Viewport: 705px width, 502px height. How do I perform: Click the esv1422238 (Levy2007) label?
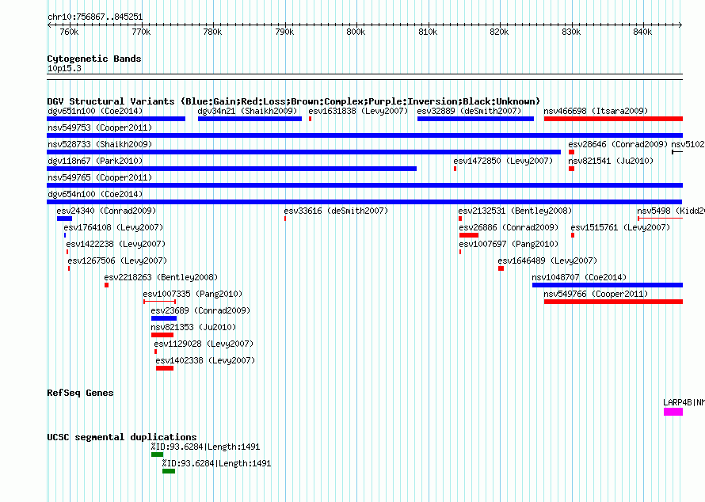click(116, 244)
